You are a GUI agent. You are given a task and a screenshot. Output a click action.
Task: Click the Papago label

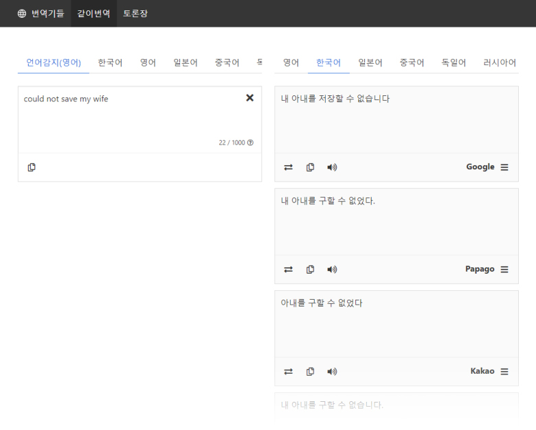pos(480,269)
